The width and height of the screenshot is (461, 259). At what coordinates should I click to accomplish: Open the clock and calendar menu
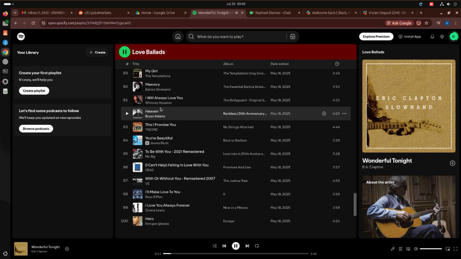[236, 4]
